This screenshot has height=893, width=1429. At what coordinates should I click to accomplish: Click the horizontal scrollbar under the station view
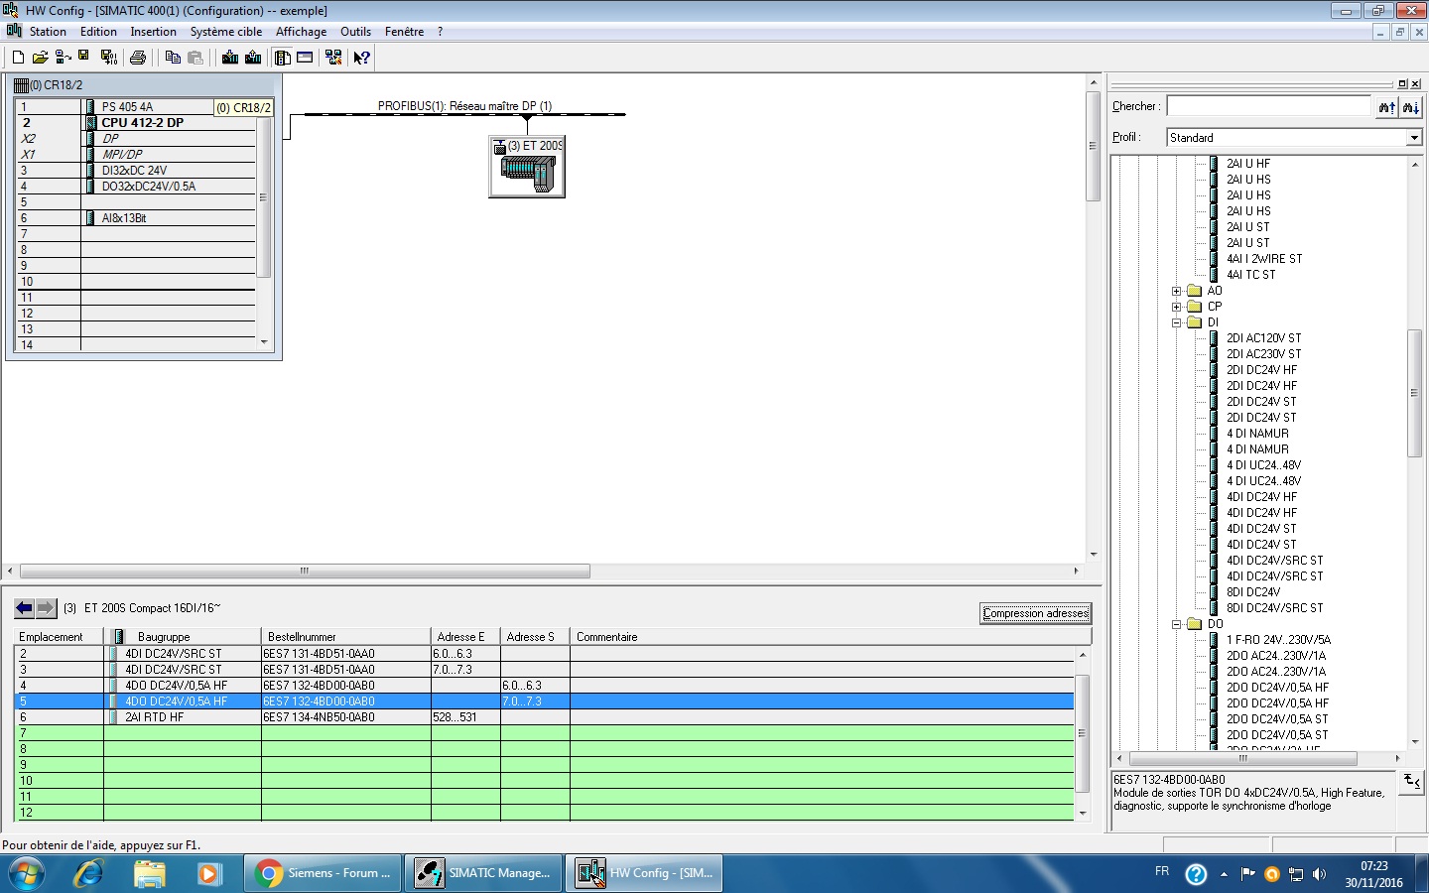305,572
